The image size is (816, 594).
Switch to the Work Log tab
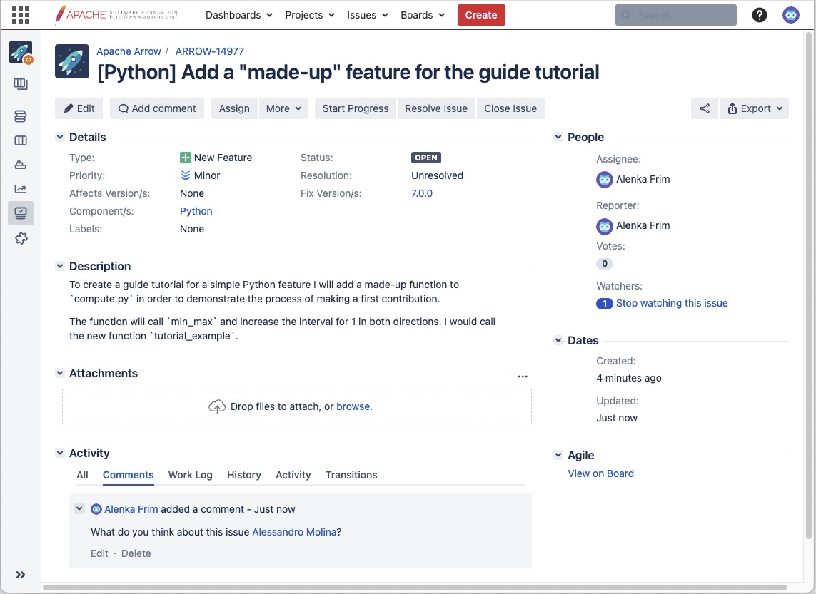point(190,475)
